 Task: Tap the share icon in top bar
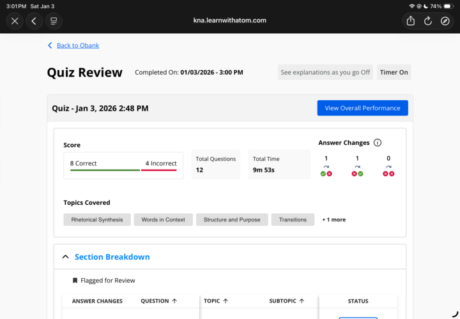point(411,21)
